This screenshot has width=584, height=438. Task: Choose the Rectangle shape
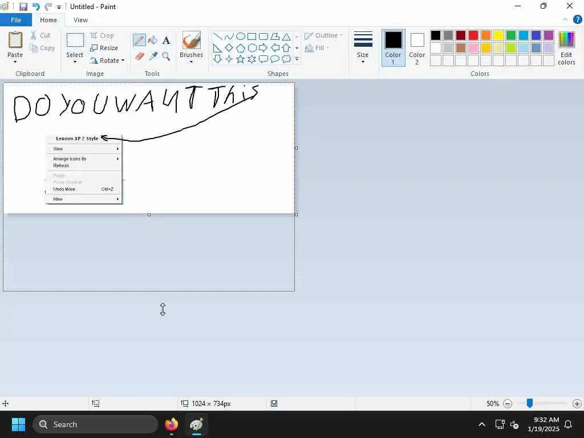point(252,36)
